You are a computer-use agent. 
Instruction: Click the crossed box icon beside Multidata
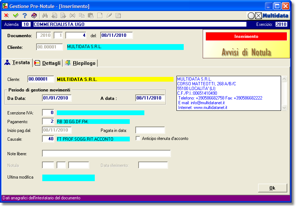[x=258, y=16]
